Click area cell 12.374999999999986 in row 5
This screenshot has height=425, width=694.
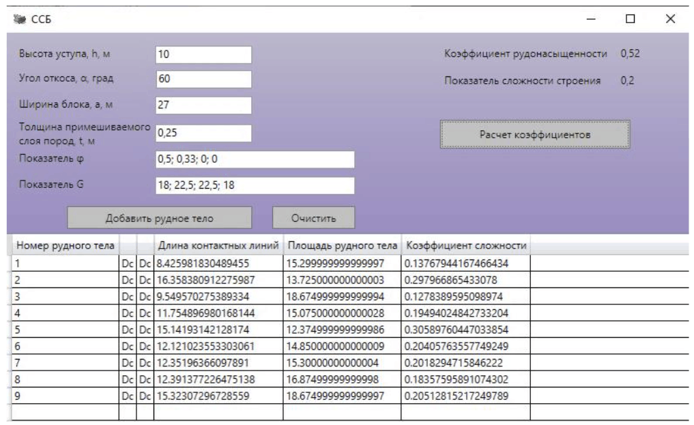point(341,328)
